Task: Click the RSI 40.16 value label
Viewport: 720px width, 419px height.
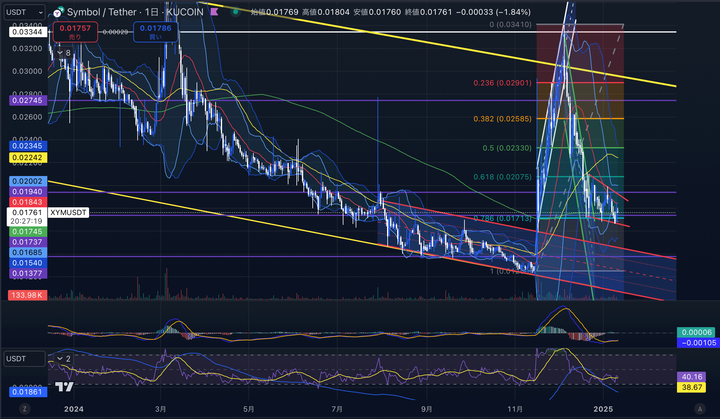Action: (692, 377)
